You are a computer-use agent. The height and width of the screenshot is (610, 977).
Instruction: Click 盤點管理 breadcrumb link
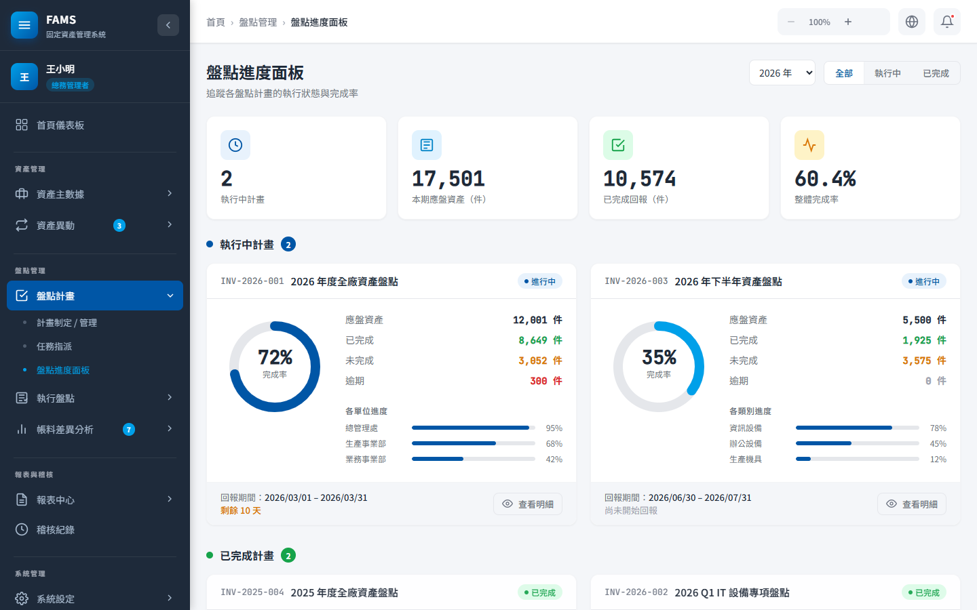click(x=258, y=22)
